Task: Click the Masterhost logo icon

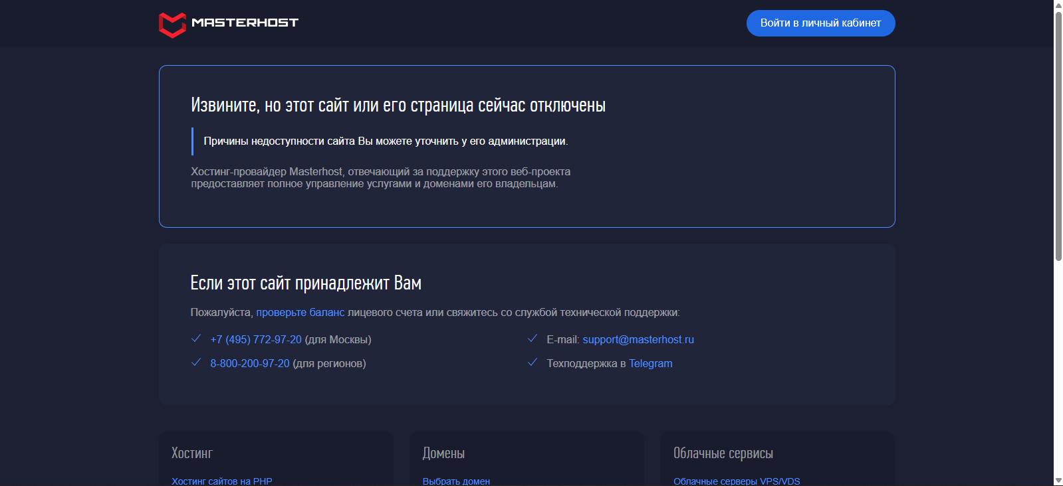Action: point(172,25)
